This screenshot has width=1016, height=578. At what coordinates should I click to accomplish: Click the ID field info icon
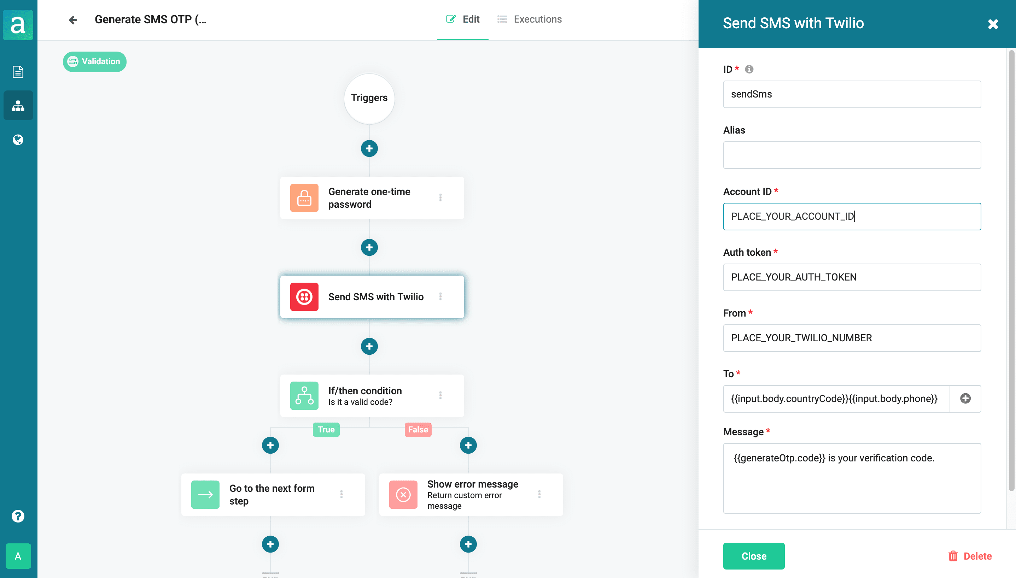749,70
